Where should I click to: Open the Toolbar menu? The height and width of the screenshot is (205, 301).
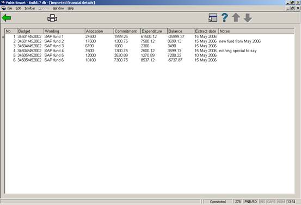(30, 8)
